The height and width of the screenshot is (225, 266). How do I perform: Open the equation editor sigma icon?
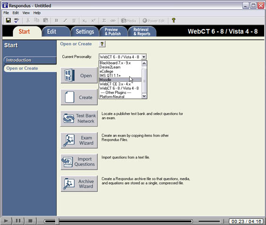104,21
